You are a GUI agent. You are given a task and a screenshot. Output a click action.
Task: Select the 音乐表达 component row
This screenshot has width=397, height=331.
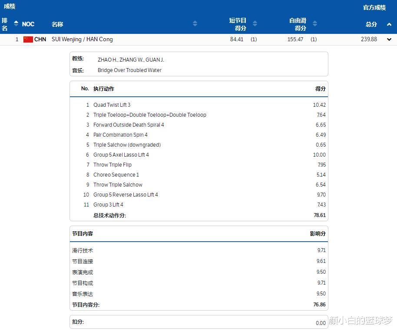(199, 294)
